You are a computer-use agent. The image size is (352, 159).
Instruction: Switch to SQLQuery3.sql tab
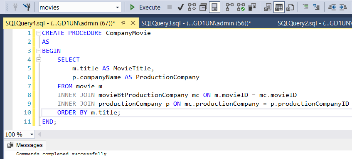[x=196, y=23]
